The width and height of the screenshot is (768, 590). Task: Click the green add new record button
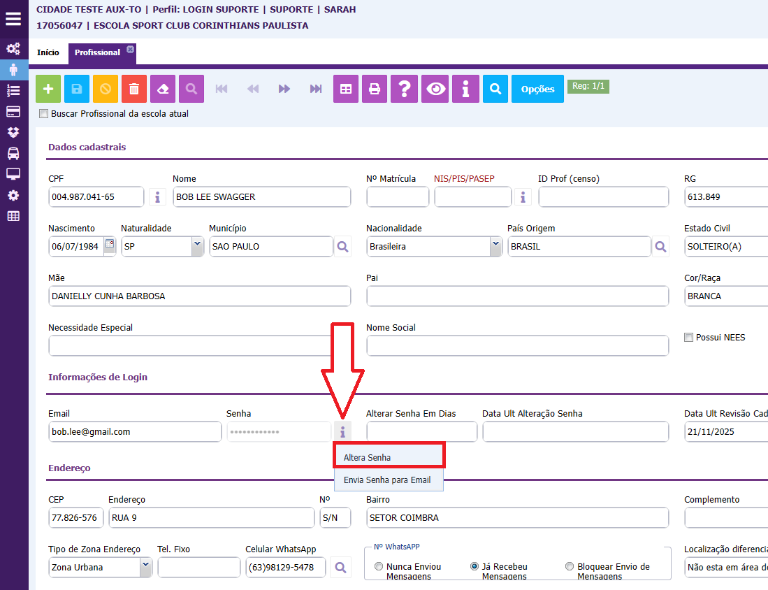pyautogui.click(x=48, y=89)
